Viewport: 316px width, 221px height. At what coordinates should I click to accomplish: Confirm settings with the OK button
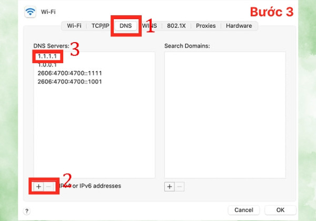click(280, 210)
